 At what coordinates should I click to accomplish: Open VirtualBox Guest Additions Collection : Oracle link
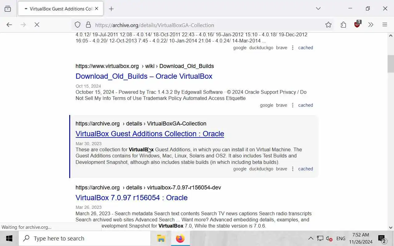coord(150,134)
